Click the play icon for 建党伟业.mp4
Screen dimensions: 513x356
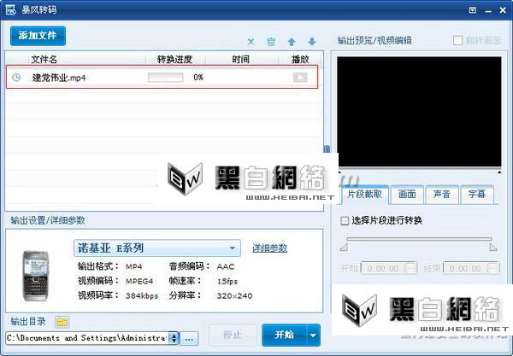[300, 78]
